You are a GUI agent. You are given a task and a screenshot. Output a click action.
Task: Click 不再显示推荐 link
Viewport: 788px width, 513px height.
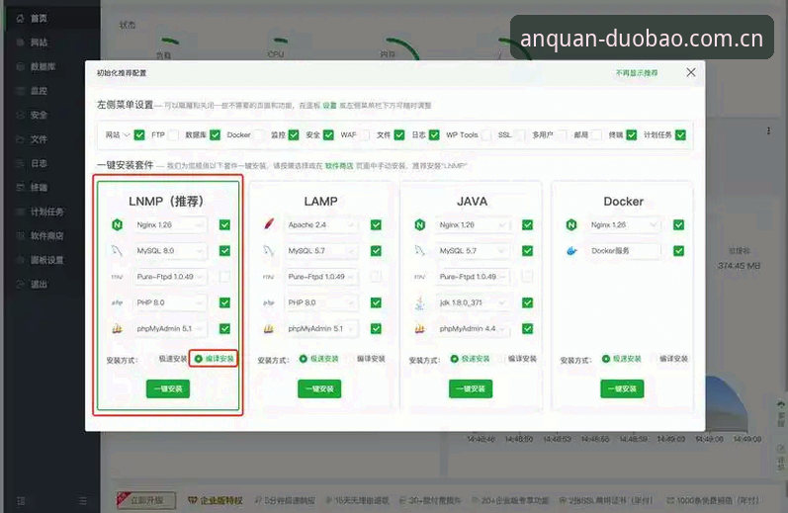pyautogui.click(x=637, y=73)
